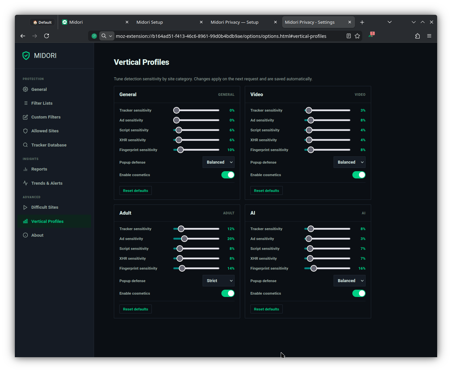Close the Midori Privacy - Settings tab

350,22
